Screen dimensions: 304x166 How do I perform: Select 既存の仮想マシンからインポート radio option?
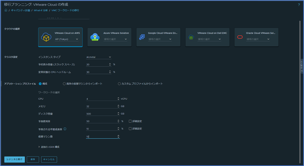64,84
